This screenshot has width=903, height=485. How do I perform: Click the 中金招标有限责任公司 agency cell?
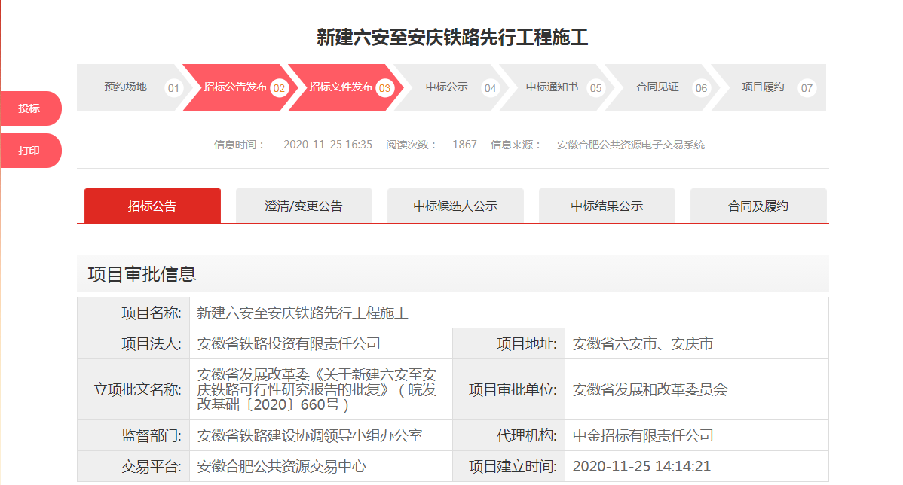(643, 435)
